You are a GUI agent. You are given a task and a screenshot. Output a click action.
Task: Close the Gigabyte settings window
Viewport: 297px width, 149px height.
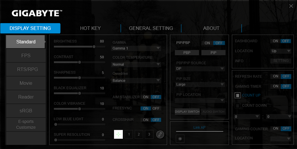click(291, 6)
